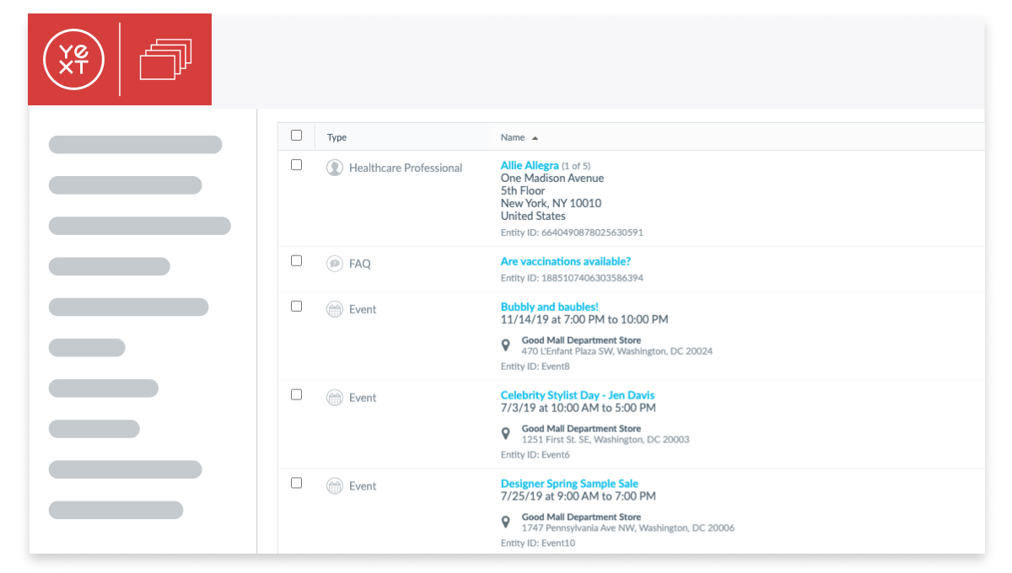This screenshot has width=1012, height=573.
Task: Check the Allie Allegra row checkbox
Action: point(296,165)
